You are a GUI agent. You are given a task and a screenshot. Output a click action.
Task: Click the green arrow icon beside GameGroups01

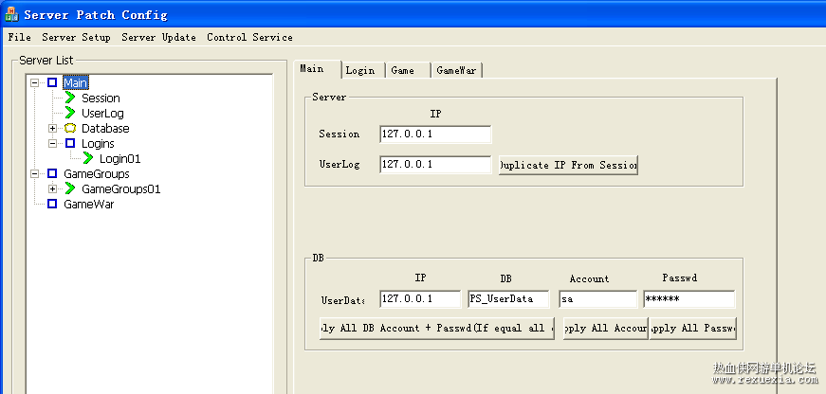(70, 188)
